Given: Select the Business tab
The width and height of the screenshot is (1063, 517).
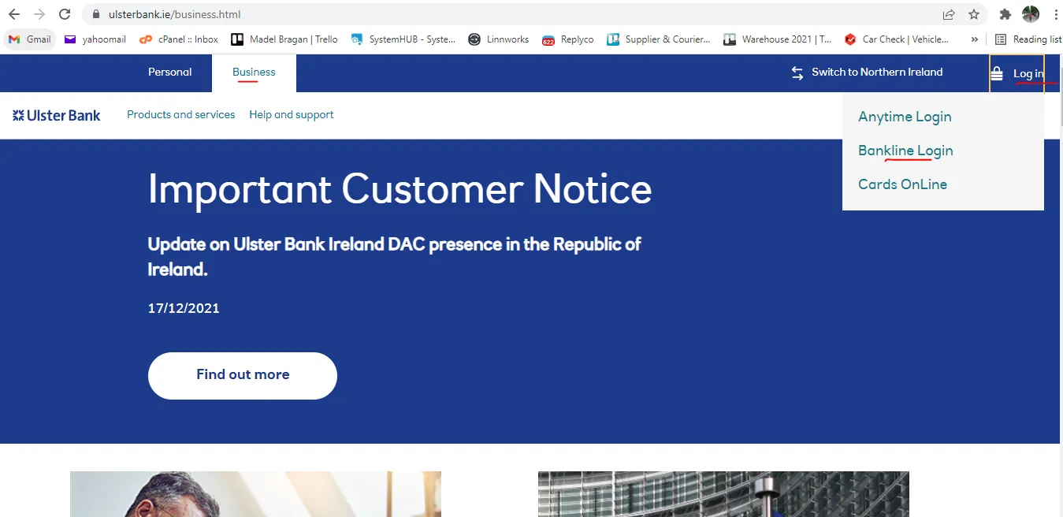Looking at the screenshot, I should click(x=254, y=73).
